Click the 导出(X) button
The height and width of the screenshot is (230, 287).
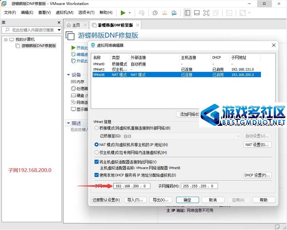(161, 200)
